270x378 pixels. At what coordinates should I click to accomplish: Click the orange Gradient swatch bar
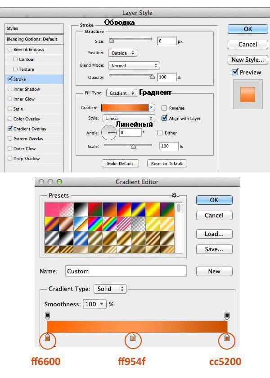pos(125,107)
